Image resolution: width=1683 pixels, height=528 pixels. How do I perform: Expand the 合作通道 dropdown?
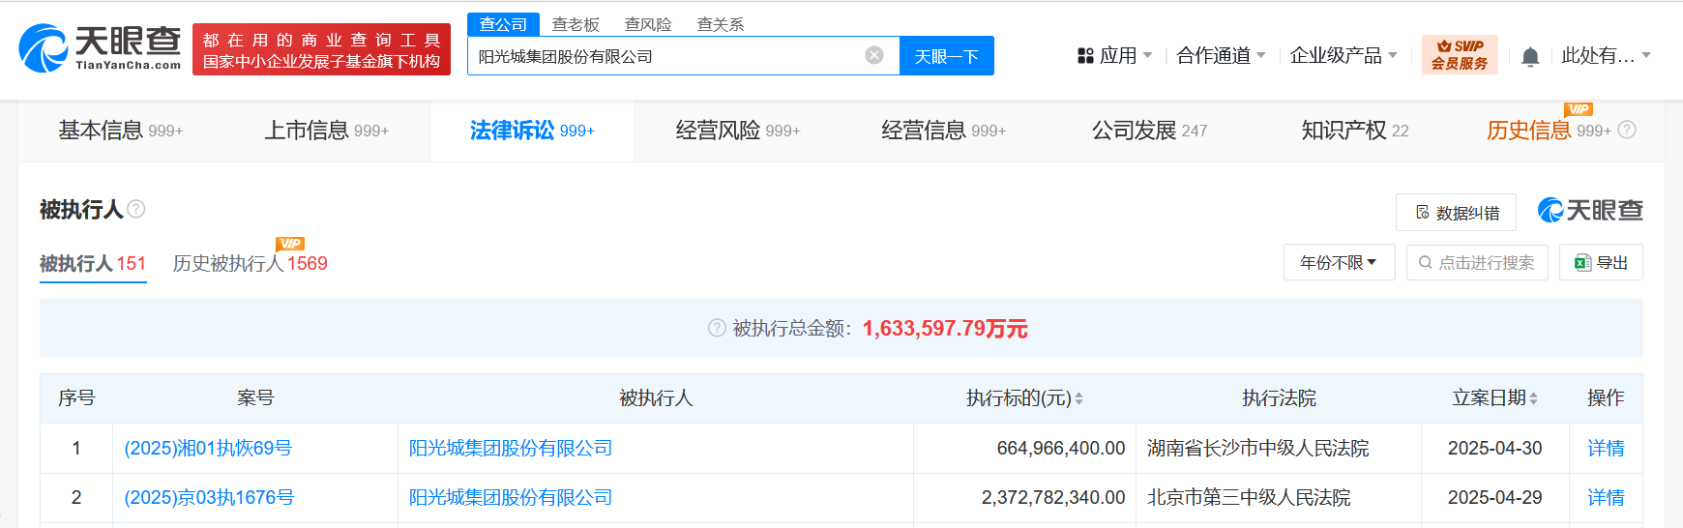pyautogui.click(x=1221, y=56)
